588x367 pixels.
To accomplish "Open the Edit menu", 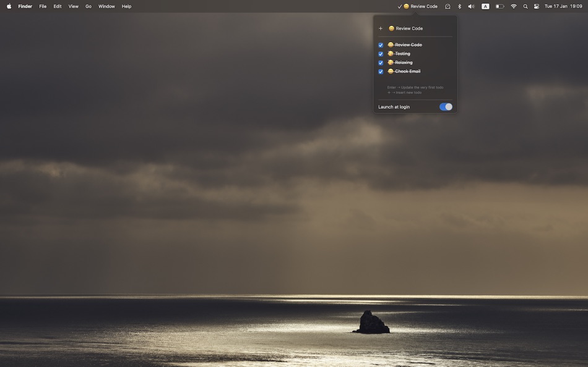I will pyautogui.click(x=58, y=6).
